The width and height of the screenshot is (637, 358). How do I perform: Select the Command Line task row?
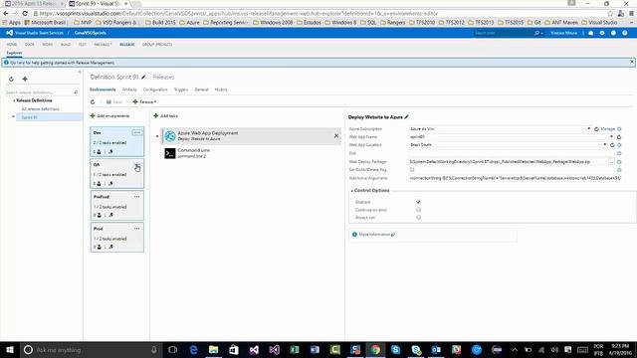click(x=251, y=153)
